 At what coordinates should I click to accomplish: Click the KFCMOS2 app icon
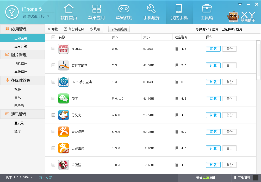pos(63,49)
